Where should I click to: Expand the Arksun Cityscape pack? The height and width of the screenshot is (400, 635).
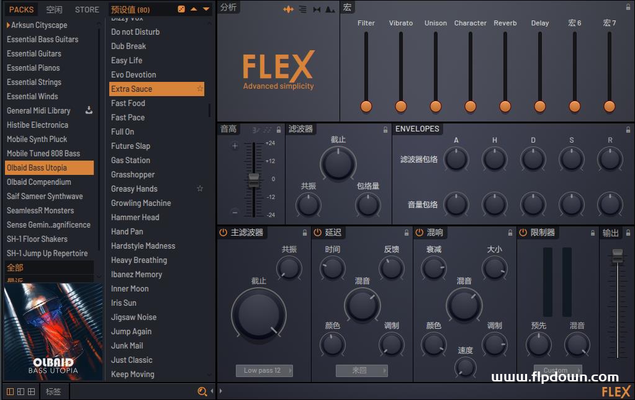coord(9,25)
